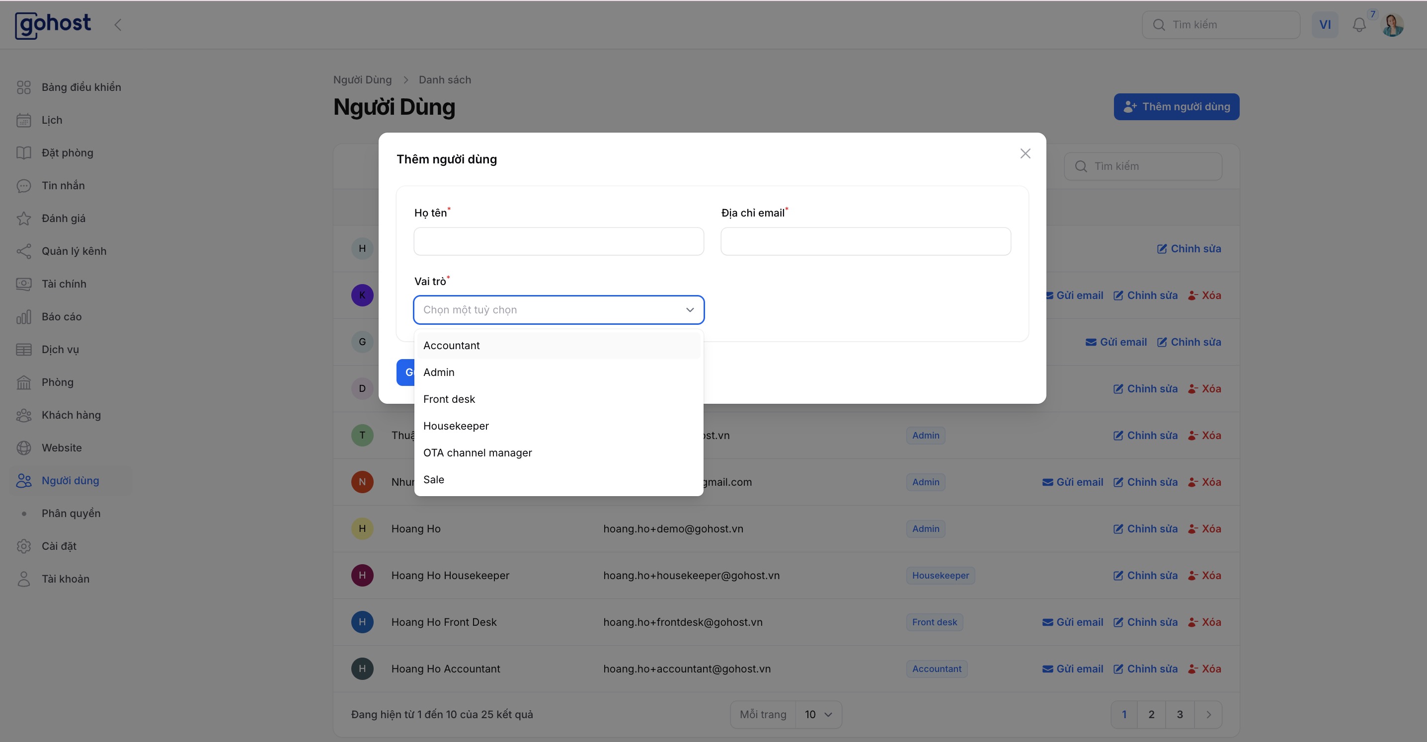The height and width of the screenshot is (742, 1427).
Task: Choose Front desk from role list
Action: click(558, 399)
